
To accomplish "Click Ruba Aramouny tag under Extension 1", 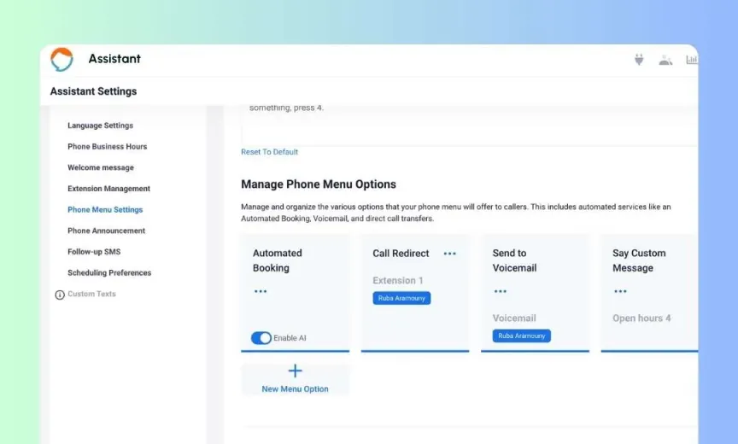I will coord(401,298).
